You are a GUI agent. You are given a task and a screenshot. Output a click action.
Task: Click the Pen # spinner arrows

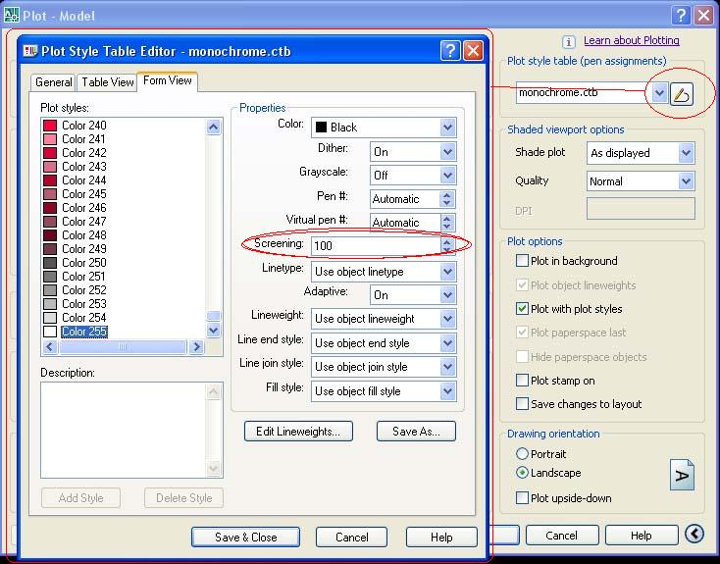(x=446, y=199)
